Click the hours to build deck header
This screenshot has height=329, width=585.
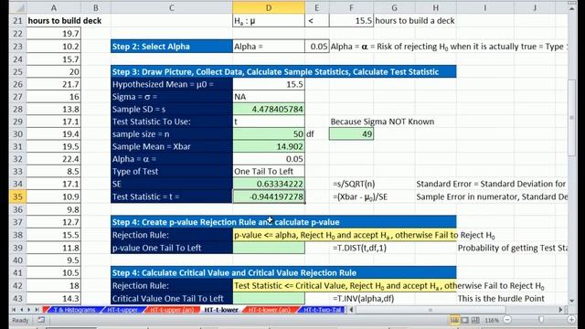tap(65, 20)
